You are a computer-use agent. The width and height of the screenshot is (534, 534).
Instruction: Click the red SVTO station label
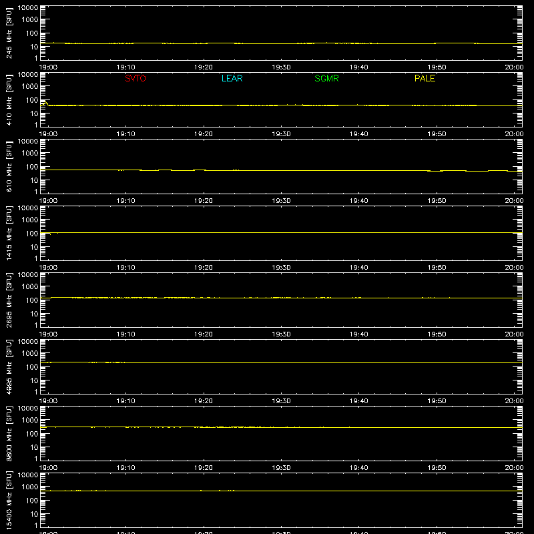click(x=136, y=78)
